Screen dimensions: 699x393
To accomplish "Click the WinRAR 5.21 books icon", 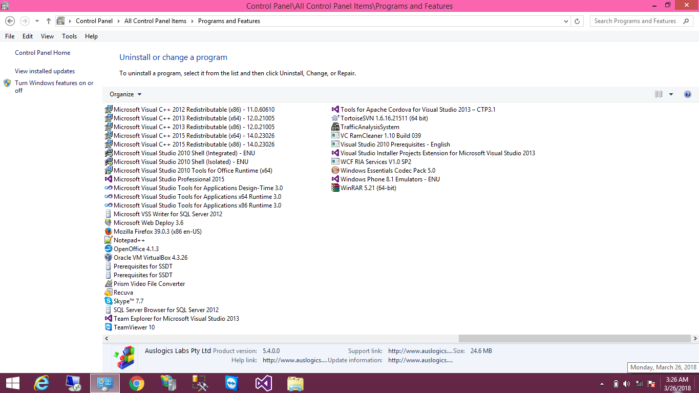I will point(335,188).
